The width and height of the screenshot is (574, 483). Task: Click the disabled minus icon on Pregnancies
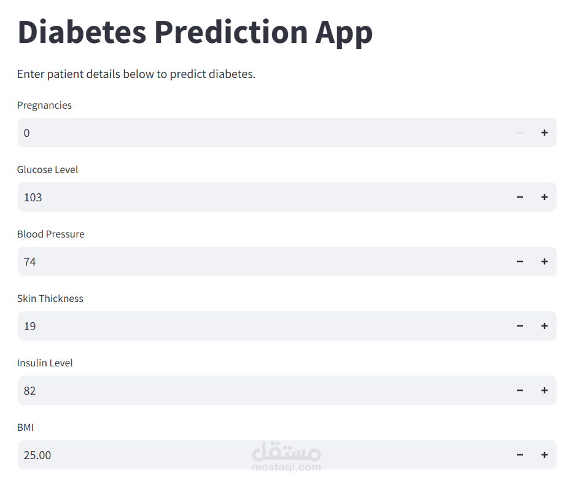tap(519, 133)
